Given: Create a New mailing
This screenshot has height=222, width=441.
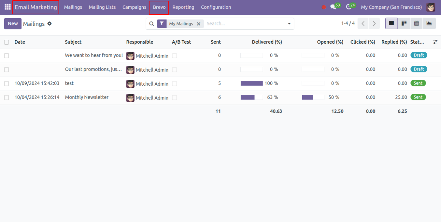Looking at the screenshot, I should [13, 24].
